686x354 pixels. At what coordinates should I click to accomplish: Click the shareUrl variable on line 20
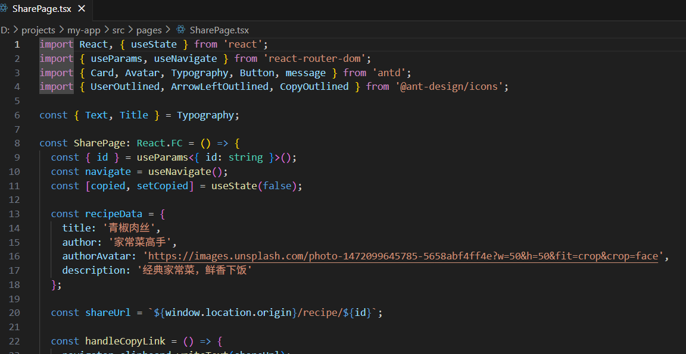(108, 312)
